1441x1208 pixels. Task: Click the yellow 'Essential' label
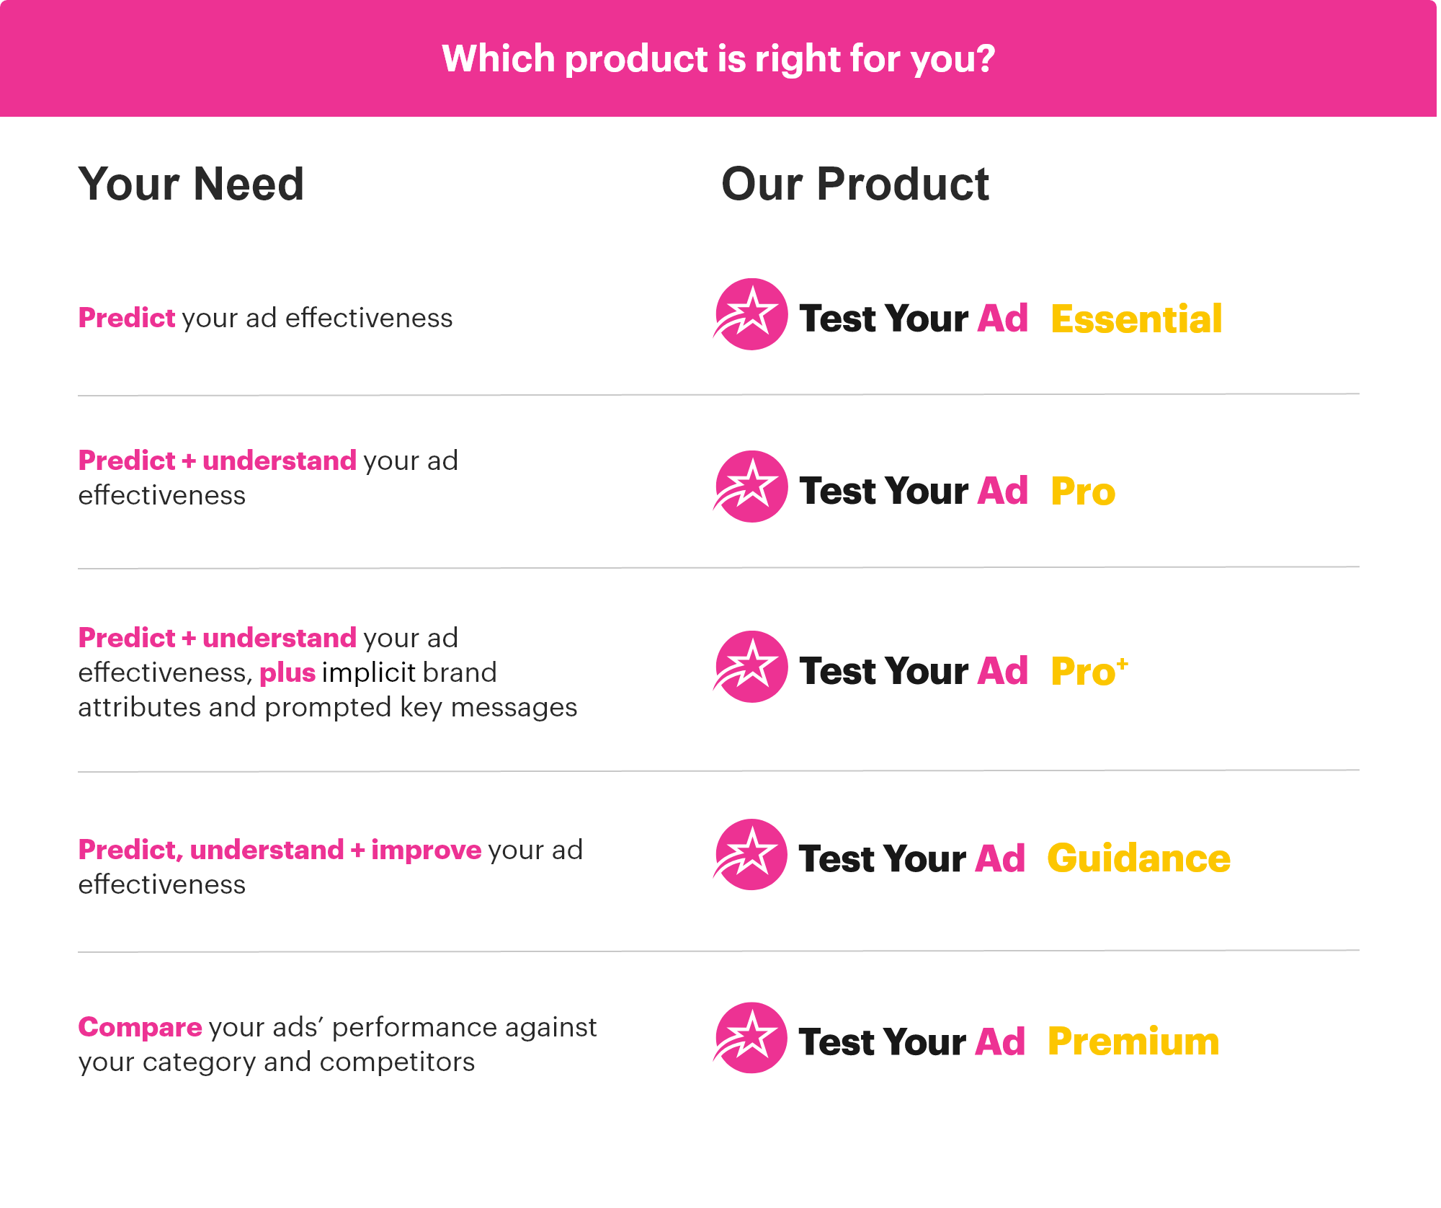[1136, 319]
